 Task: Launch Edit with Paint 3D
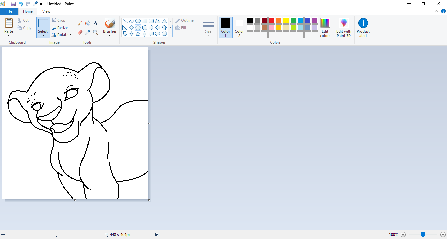coord(344,28)
